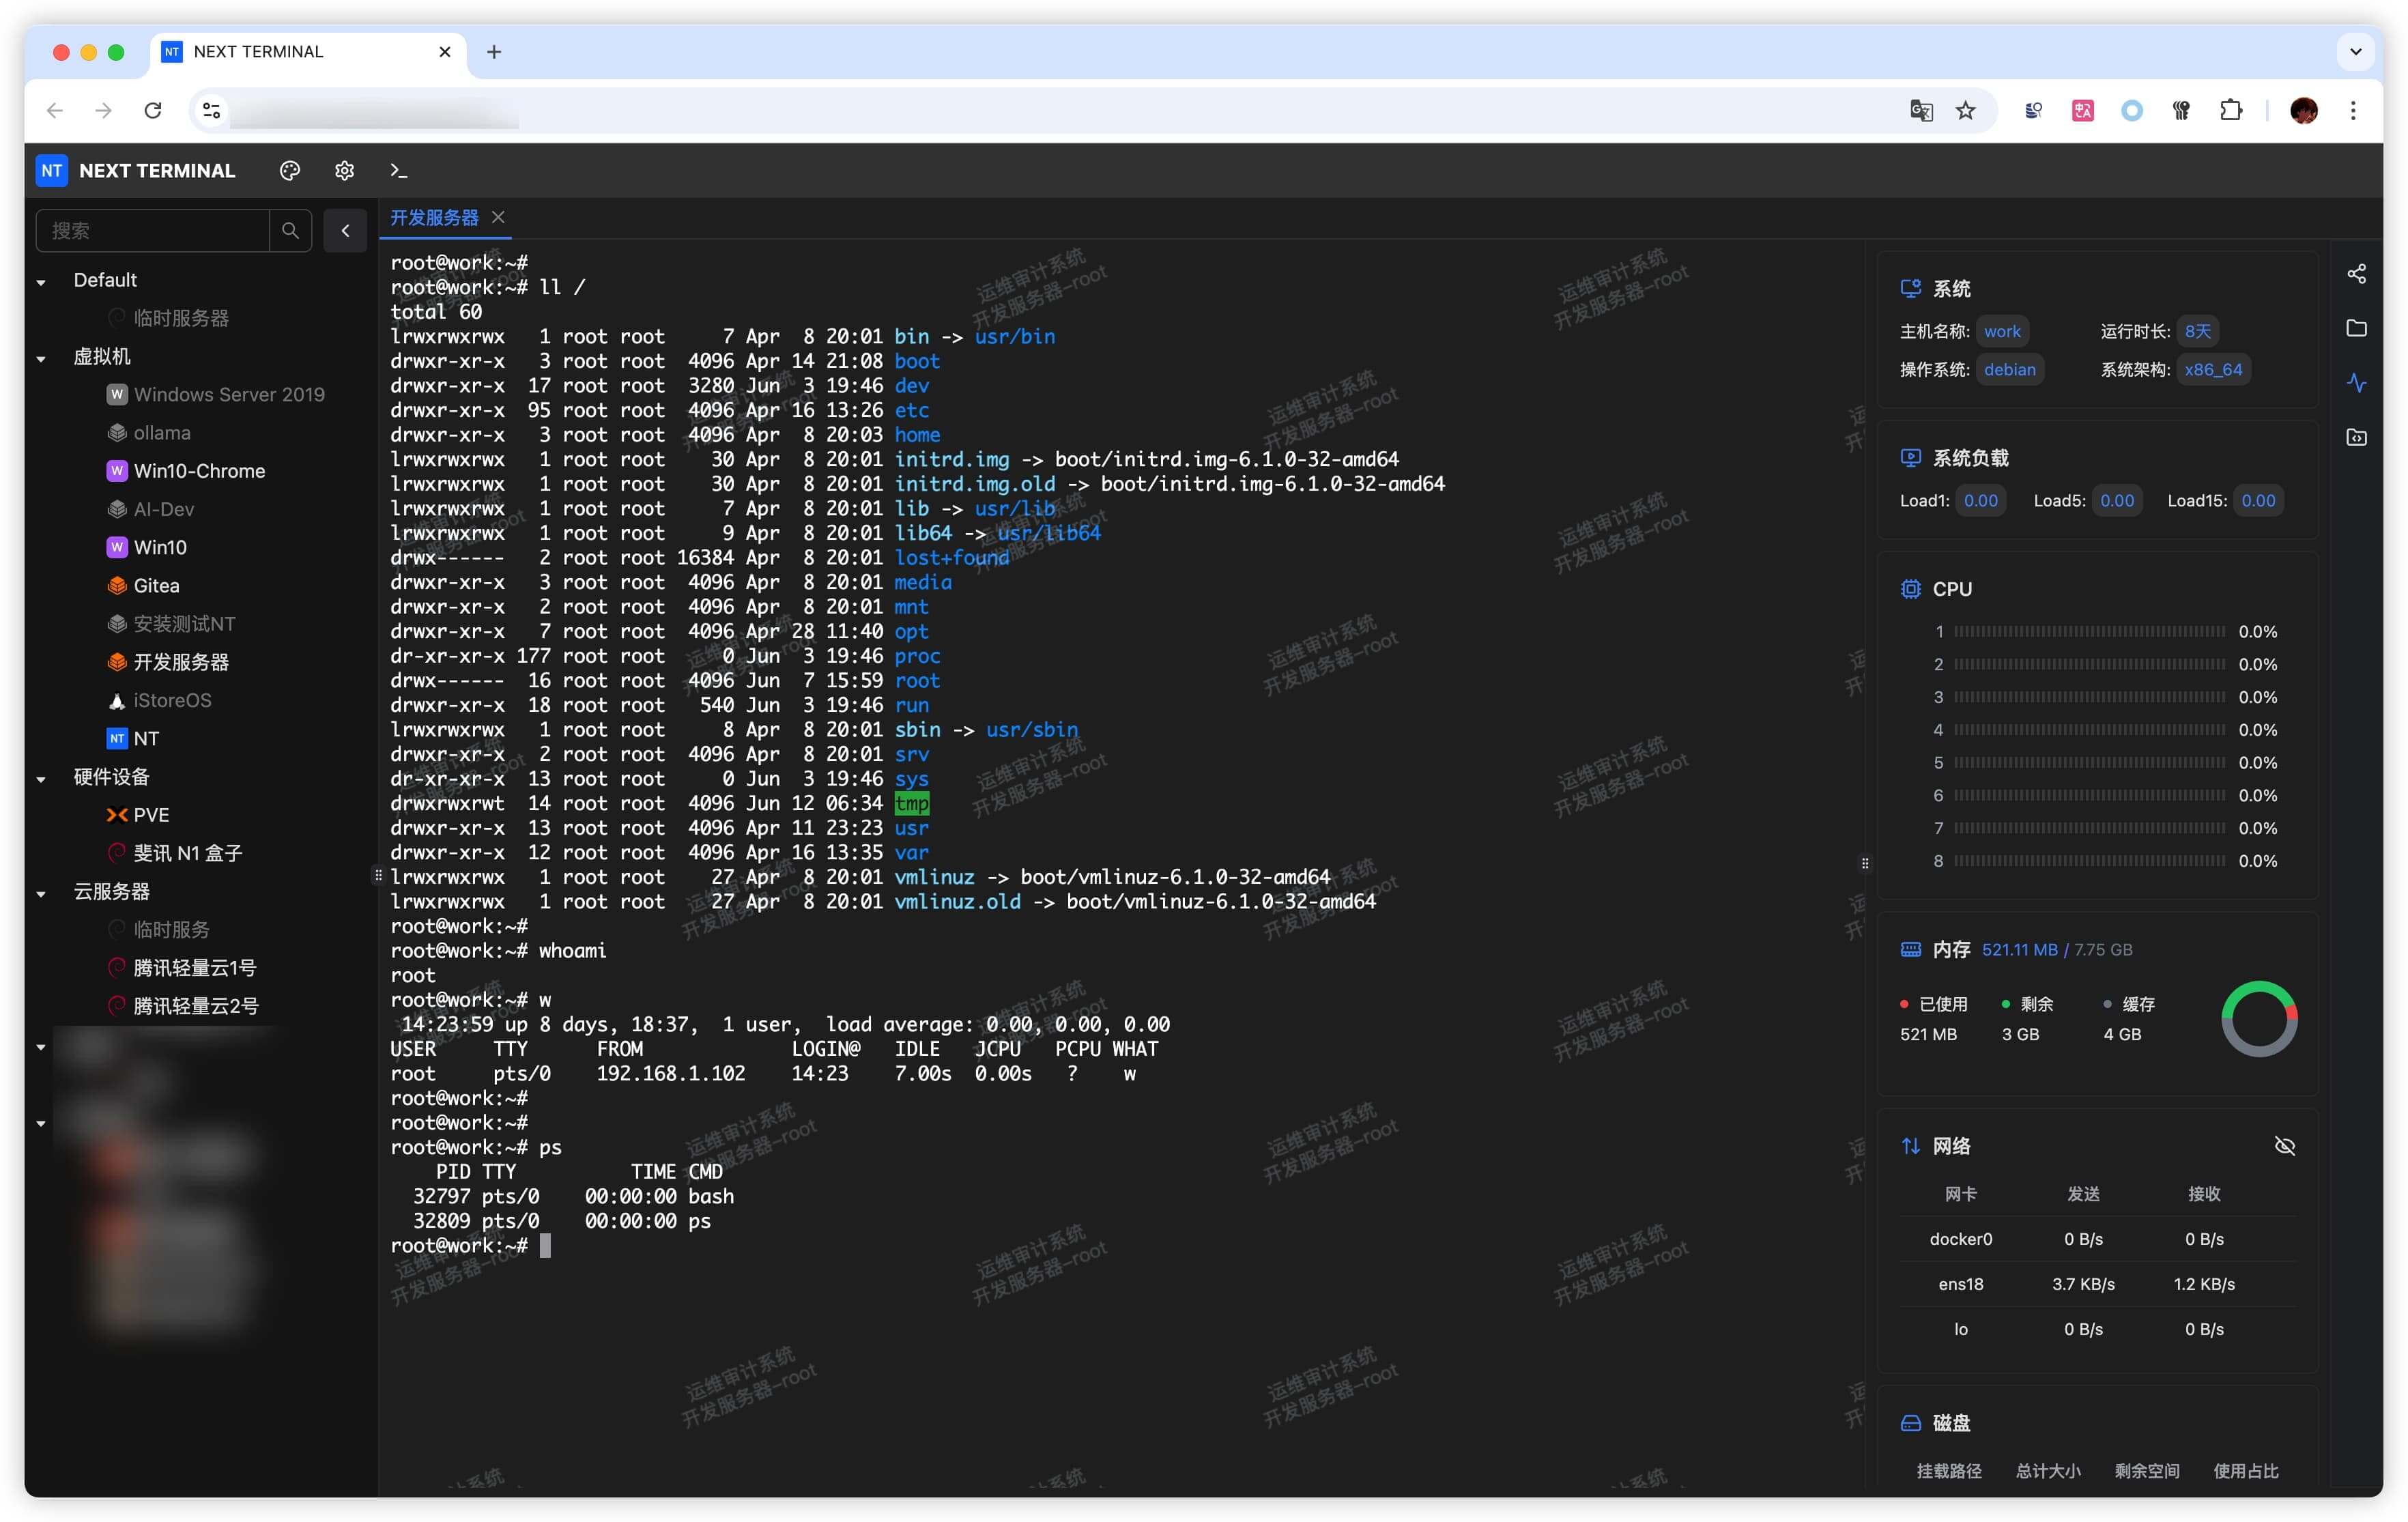Click the terminal prompt icon in header
The width and height of the screenshot is (2408, 1522).
[x=398, y=171]
